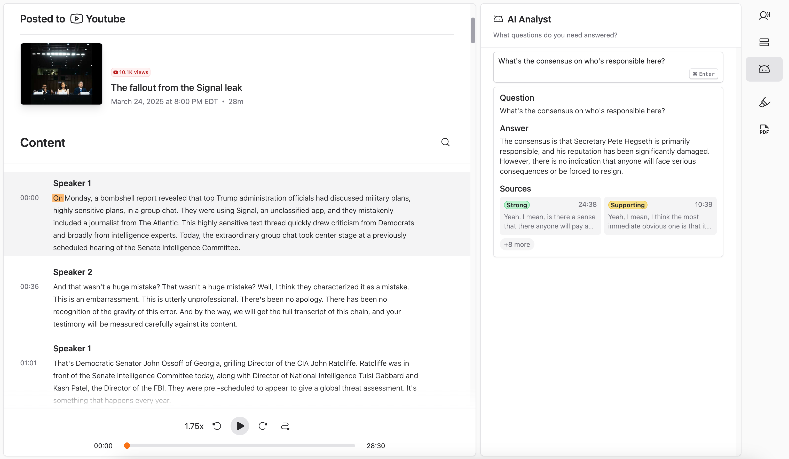Click the YouTube icon in header

[x=76, y=19]
